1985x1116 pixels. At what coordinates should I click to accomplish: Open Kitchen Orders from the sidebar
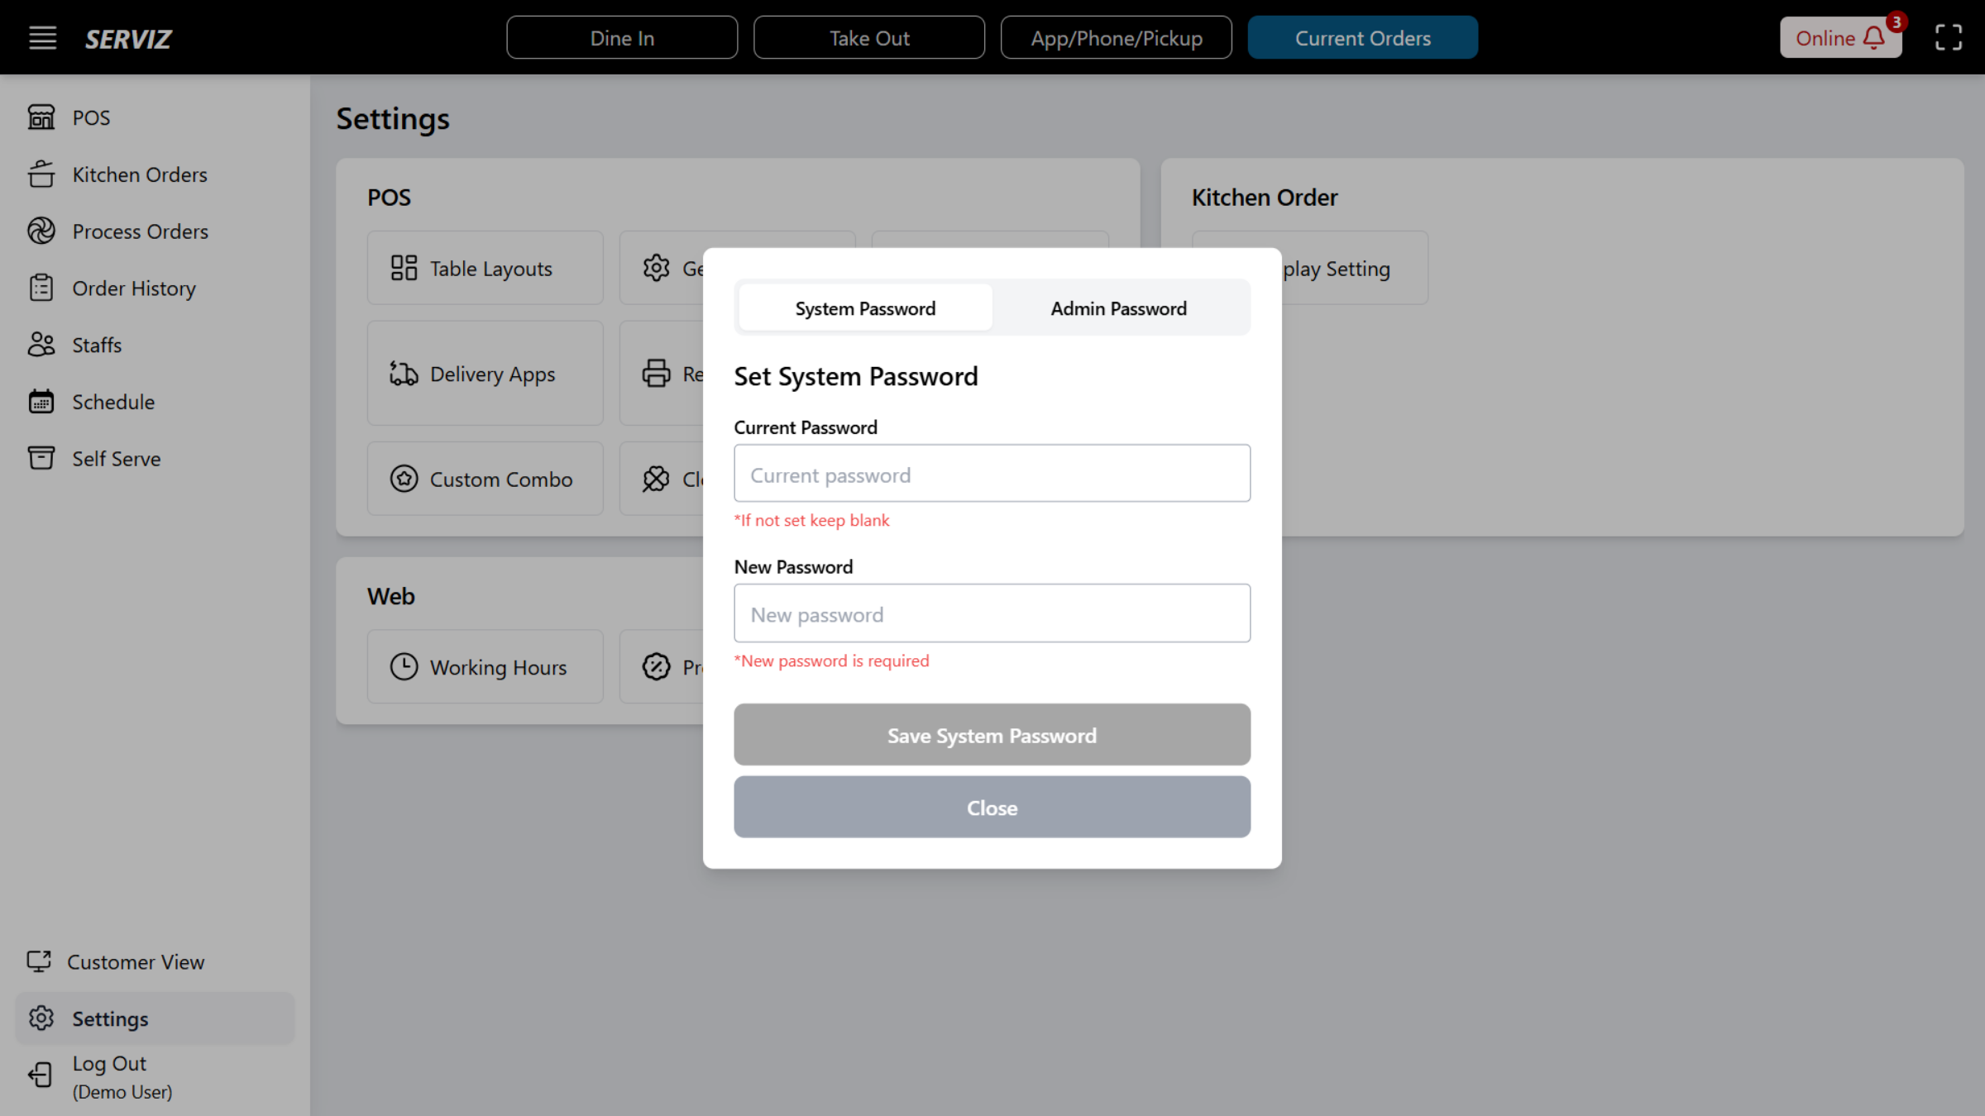coord(139,174)
